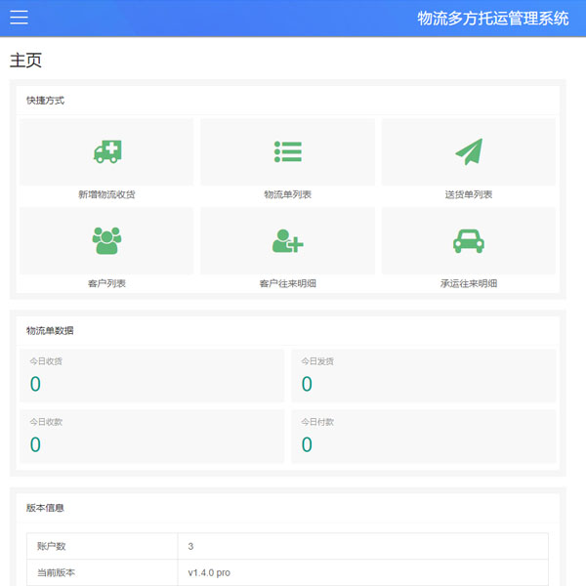
Task: Select the 客户往来明细 label
Action: 288,283
